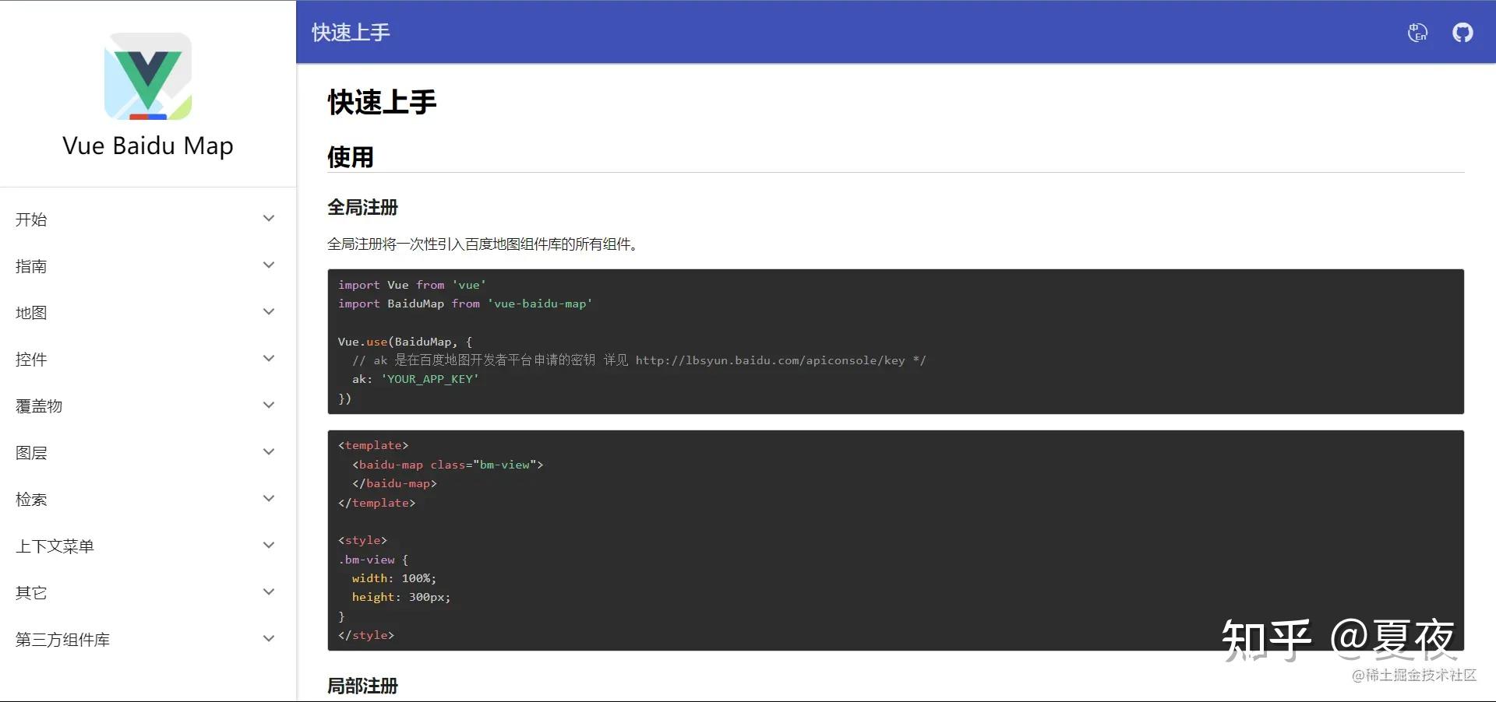Switch language using the 中/En icon
Viewport: 1496px width, 702px height.
point(1417,32)
